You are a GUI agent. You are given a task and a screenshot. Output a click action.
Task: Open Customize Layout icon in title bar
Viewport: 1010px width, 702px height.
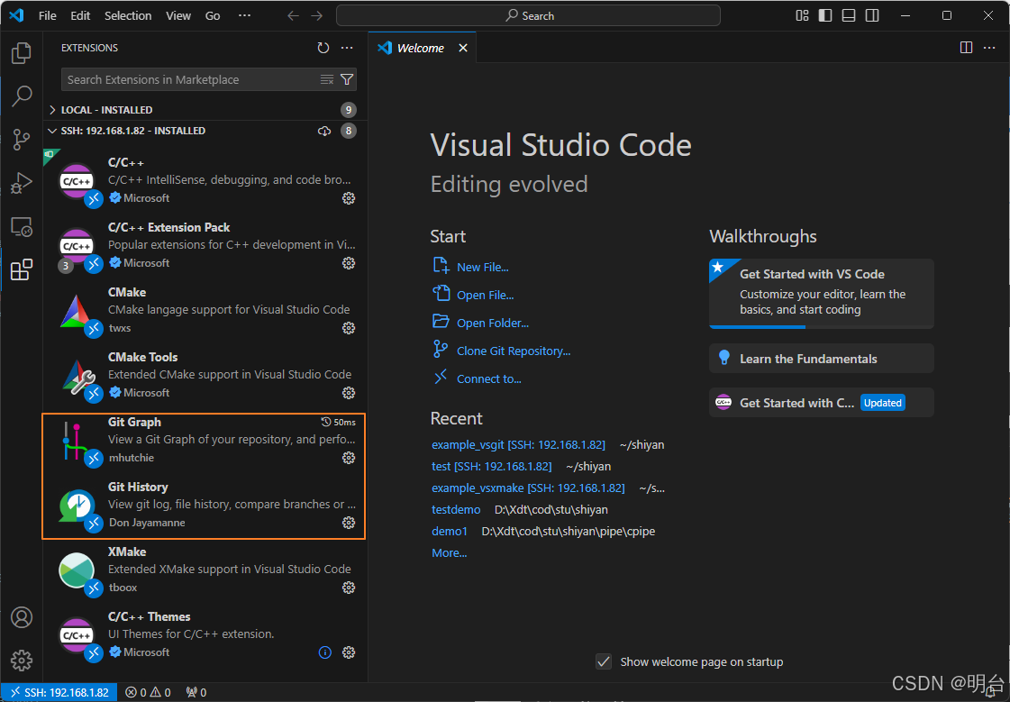tap(802, 15)
